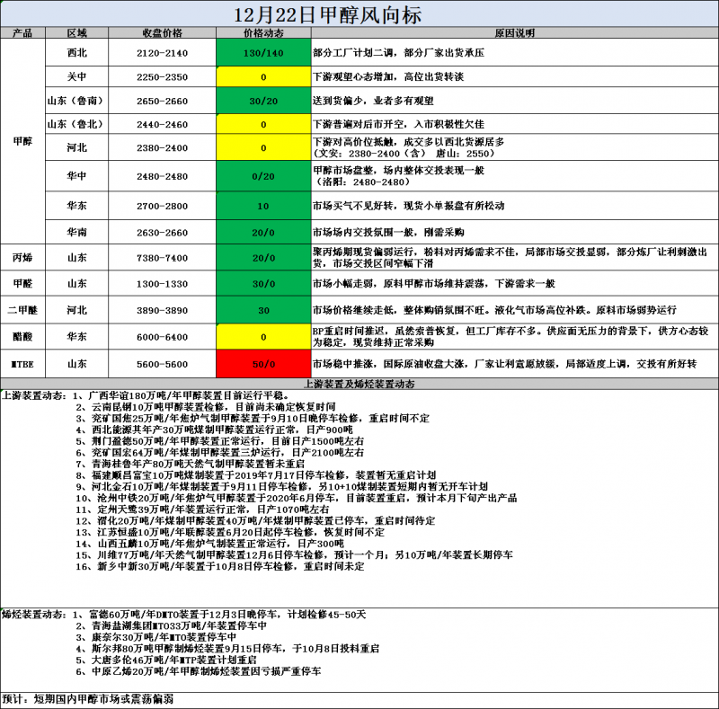The width and height of the screenshot is (719, 709).
Task: Click reason text 送到货偏少，业者多有观望
Action: click(373, 101)
